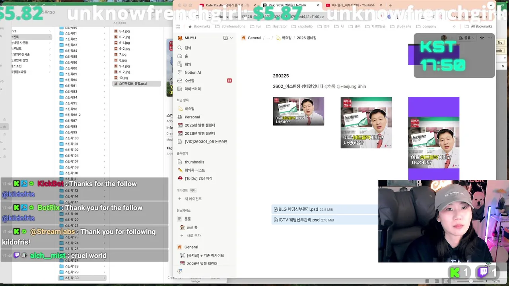Switch to the Cafe Playlist tab

227,5
